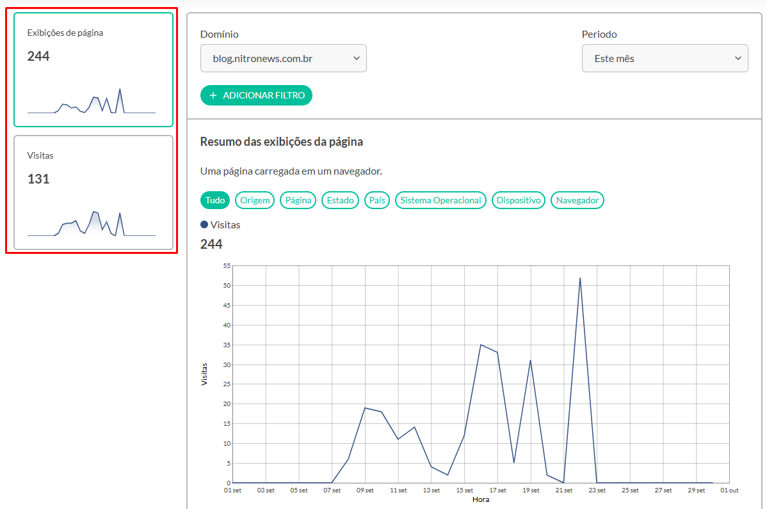Switch to the Origem tab
767x509 pixels.
pos(255,200)
